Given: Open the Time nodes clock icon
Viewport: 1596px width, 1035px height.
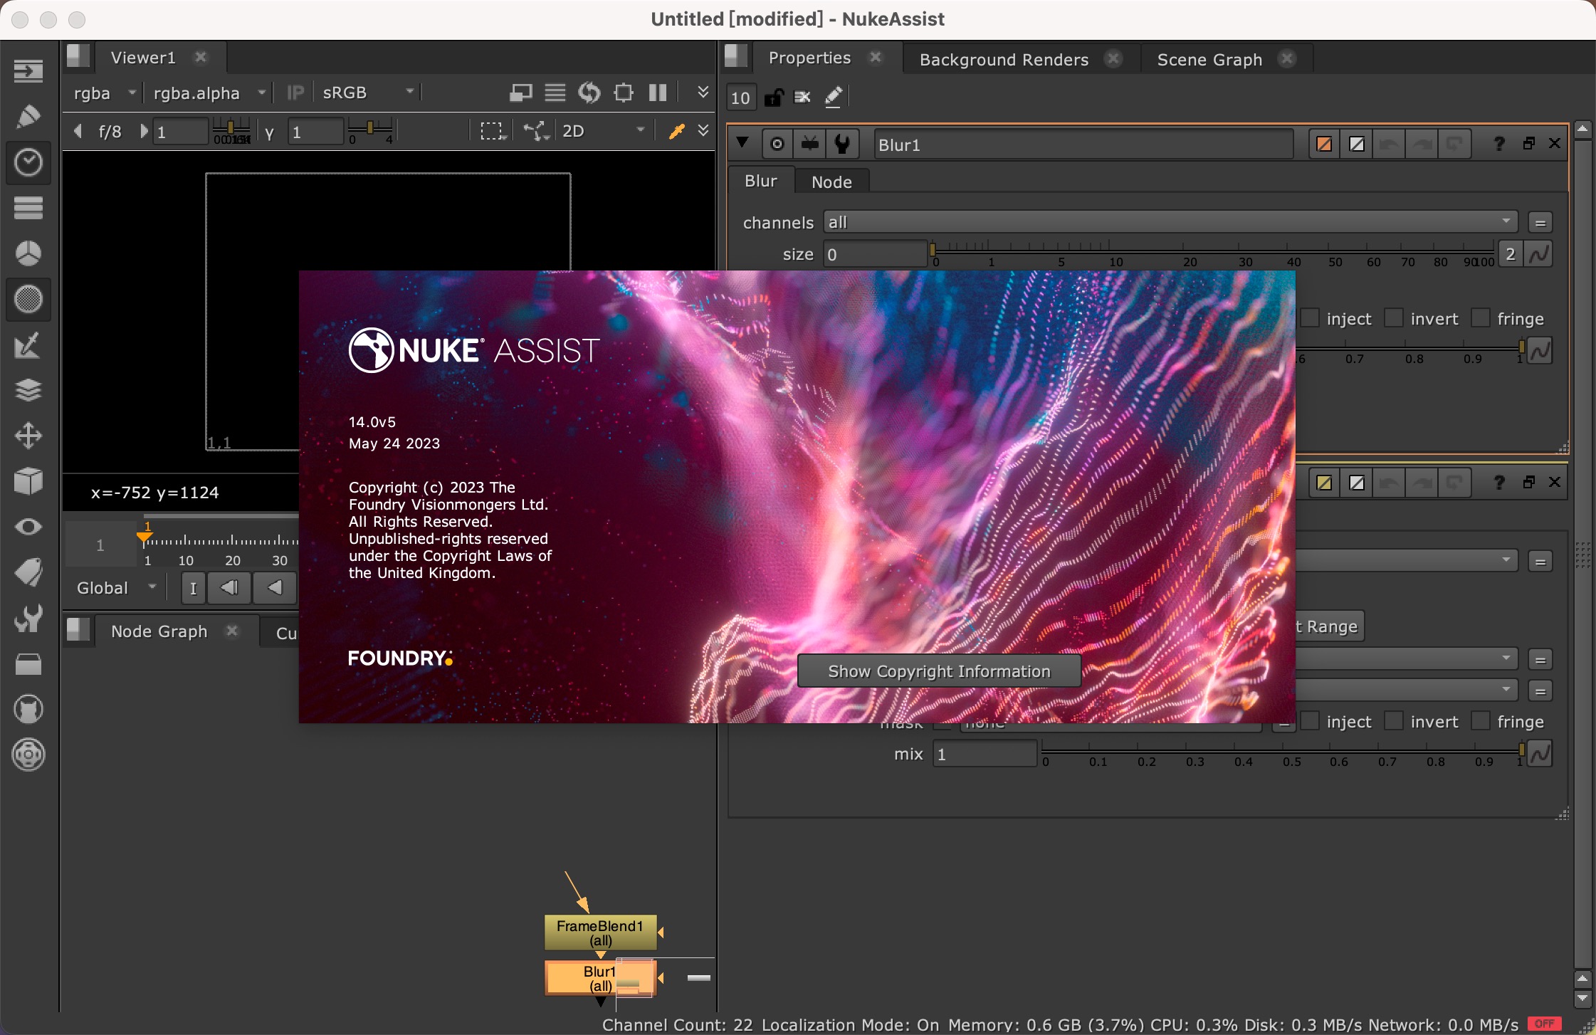Looking at the screenshot, I should [28, 162].
